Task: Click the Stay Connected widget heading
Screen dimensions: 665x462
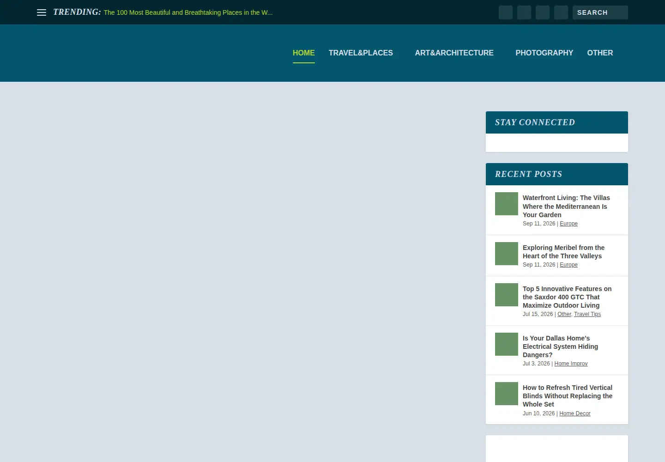Action: [535, 122]
